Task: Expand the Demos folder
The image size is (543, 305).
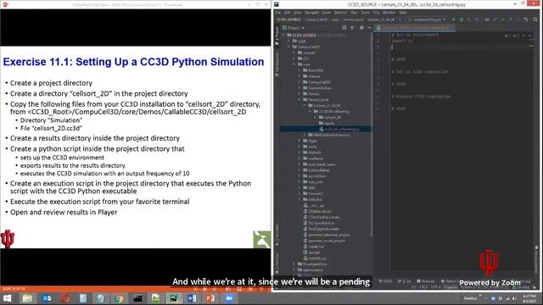Action: [299, 94]
